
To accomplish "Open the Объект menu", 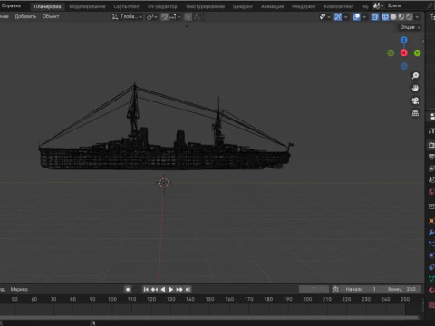I will 51,16.
